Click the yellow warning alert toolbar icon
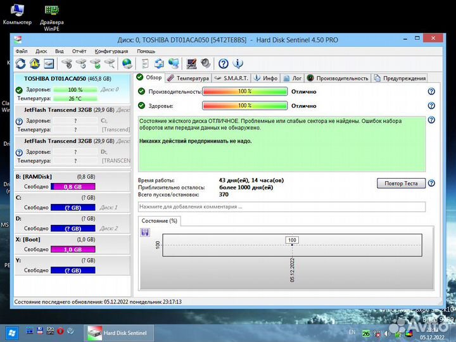The width and height of the screenshot is (456, 342). [35, 63]
